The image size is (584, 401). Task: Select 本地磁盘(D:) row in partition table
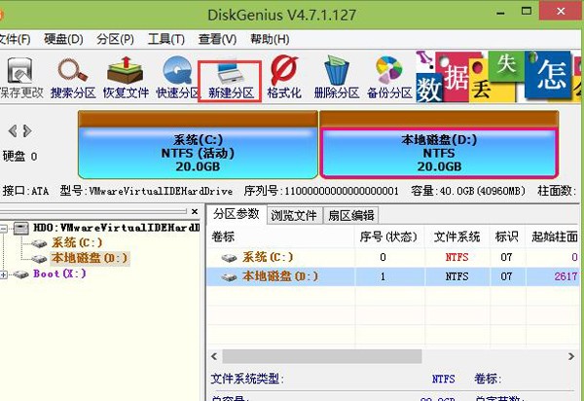click(393, 276)
